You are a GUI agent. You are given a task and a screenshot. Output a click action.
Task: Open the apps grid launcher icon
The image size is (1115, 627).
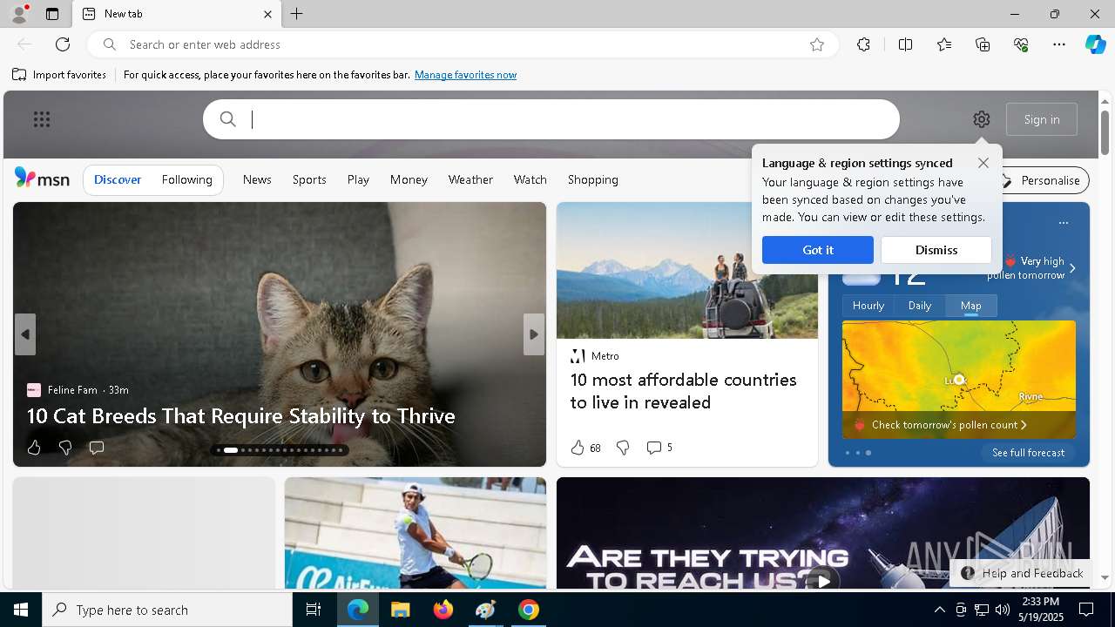pyautogui.click(x=42, y=119)
